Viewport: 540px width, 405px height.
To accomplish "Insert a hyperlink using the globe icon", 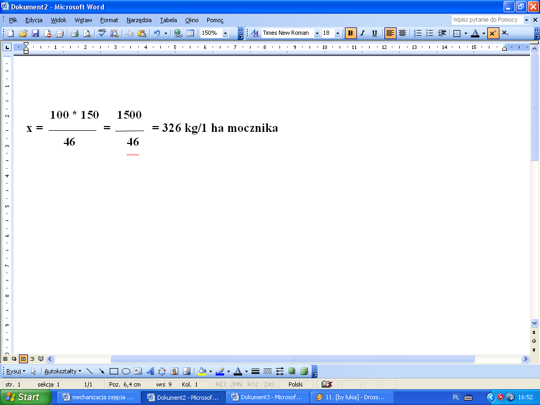I will click(x=178, y=33).
